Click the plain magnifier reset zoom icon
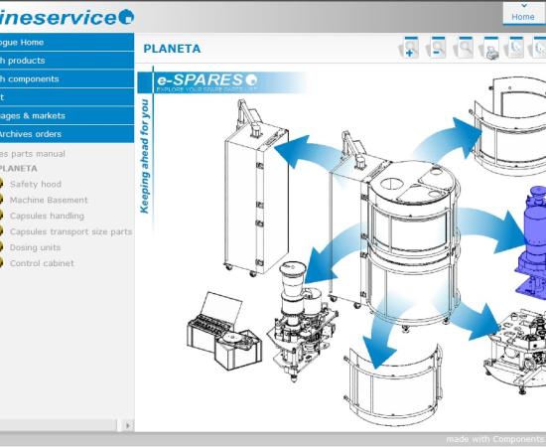This screenshot has height=447, width=546. pos(464,47)
